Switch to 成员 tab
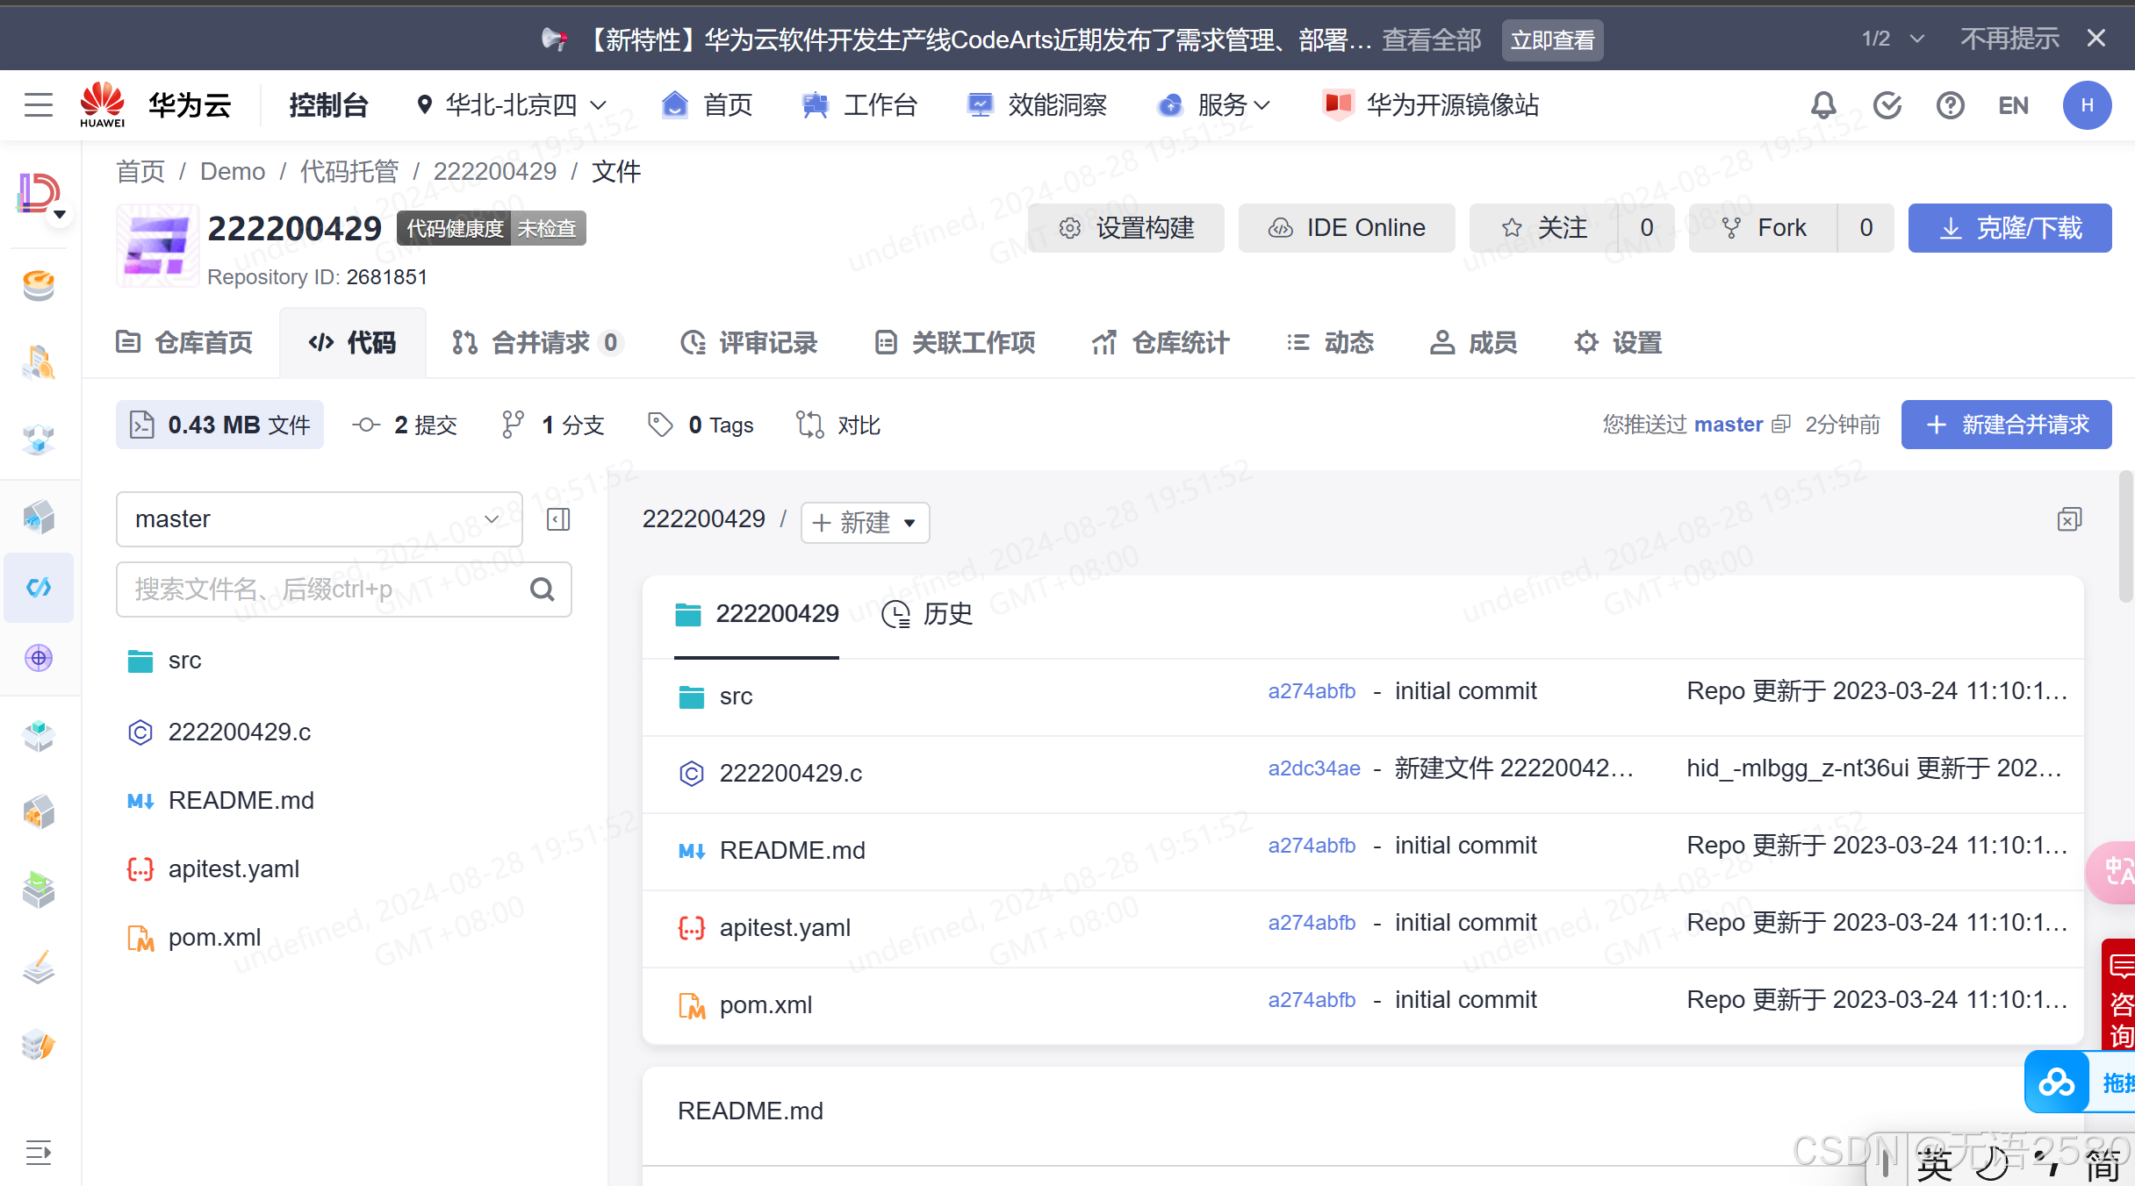Screen dimensions: 2135x1186 1474,342
